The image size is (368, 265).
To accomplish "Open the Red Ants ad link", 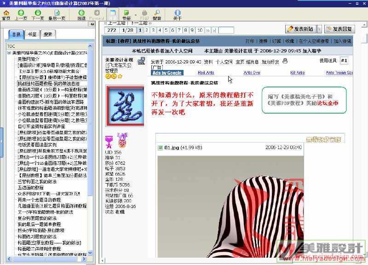I will click(x=206, y=73).
